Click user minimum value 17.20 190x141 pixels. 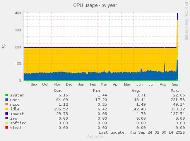[x=101, y=100]
